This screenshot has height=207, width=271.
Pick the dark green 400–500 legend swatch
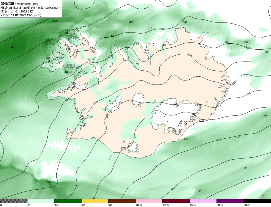pos(68,201)
